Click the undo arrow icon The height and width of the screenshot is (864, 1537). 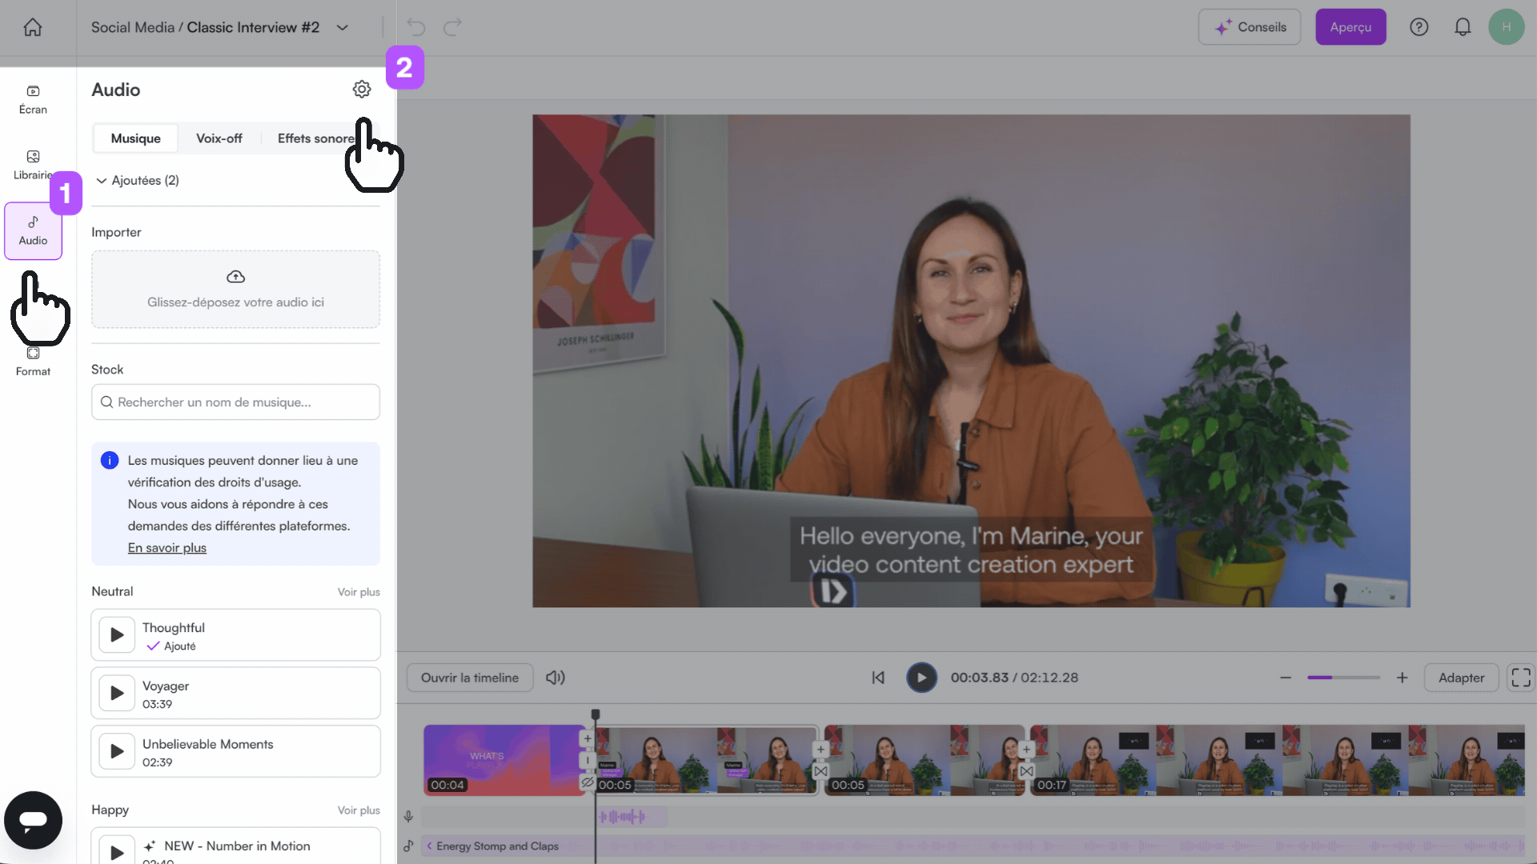tap(415, 27)
